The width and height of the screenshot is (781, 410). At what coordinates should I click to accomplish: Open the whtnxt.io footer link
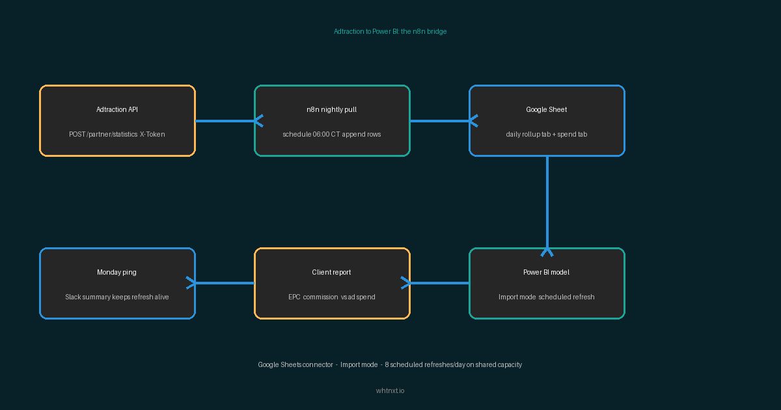pyautogui.click(x=390, y=390)
